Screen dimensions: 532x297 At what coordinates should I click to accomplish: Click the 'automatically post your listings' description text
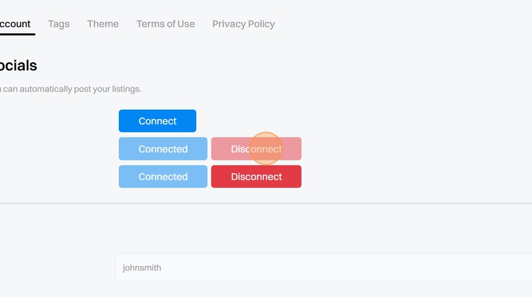click(x=71, y=89)
